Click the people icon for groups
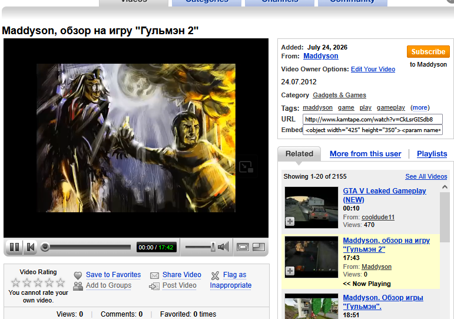Screen dimensions: 454x319 (x=78, y=286)
